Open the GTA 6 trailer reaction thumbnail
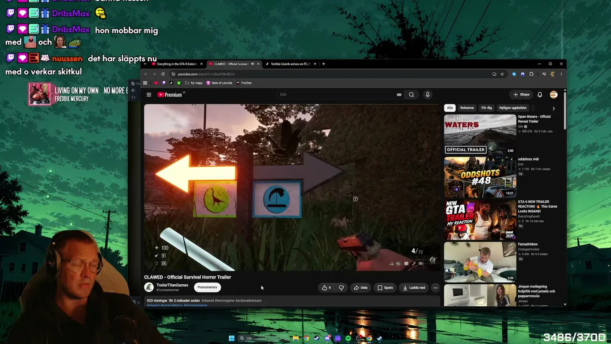The width and height of the screenshot is (611, 344). pyautogui.click(x=480, y=219)
